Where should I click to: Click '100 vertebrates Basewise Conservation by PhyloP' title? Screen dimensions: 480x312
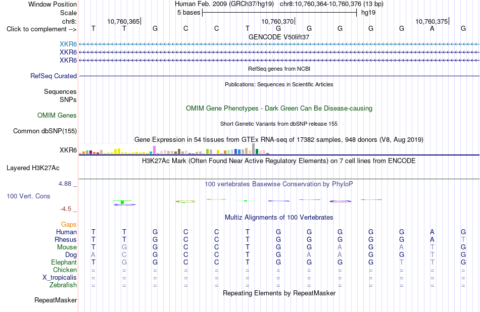[279, 184]
